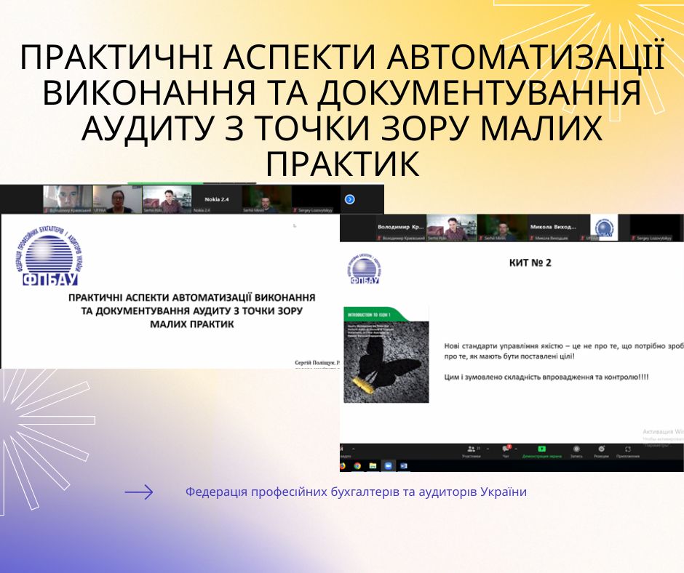Image resolution: width=684 pixels, height=573 pixels.
Task: Select the UFPAA video thumbnail in left window
Action: 117,199
